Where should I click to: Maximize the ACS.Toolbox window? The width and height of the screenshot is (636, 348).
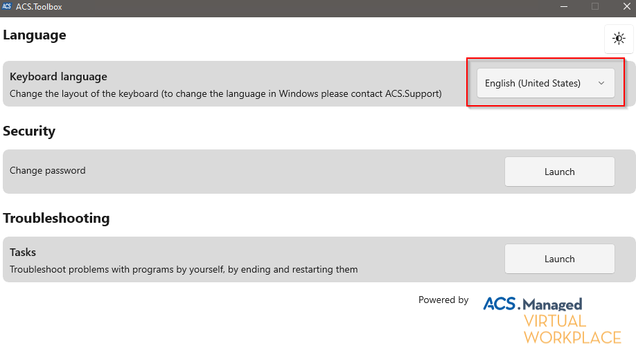[594, 6]
